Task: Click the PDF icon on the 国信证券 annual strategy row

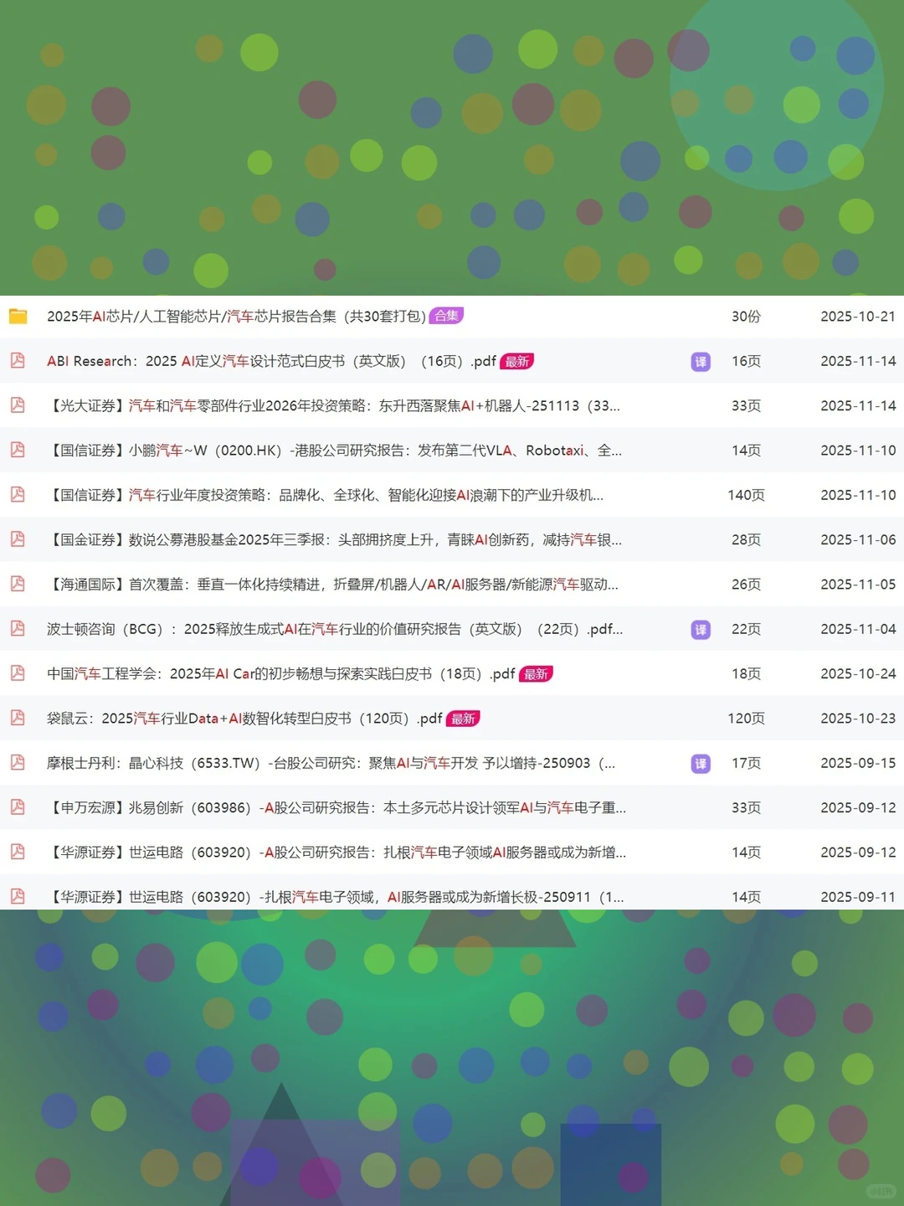Action: (17, 495)
